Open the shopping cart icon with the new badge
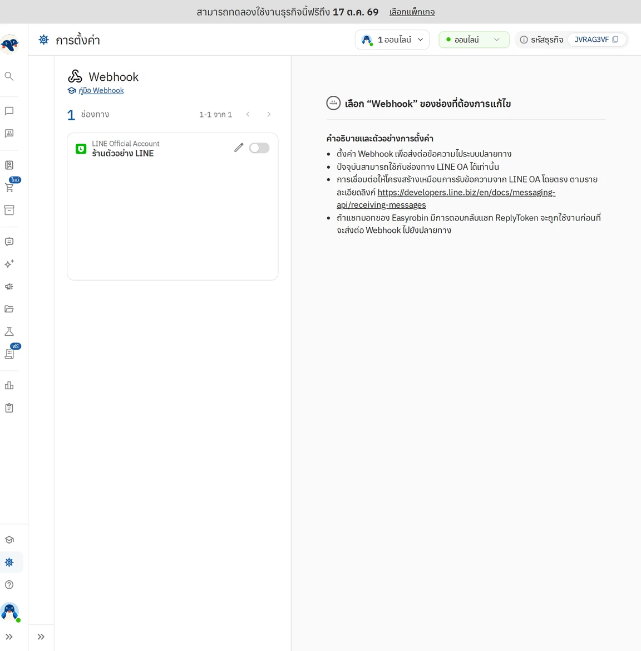This screenshot has height=651, width=641. tap(9, 187)
